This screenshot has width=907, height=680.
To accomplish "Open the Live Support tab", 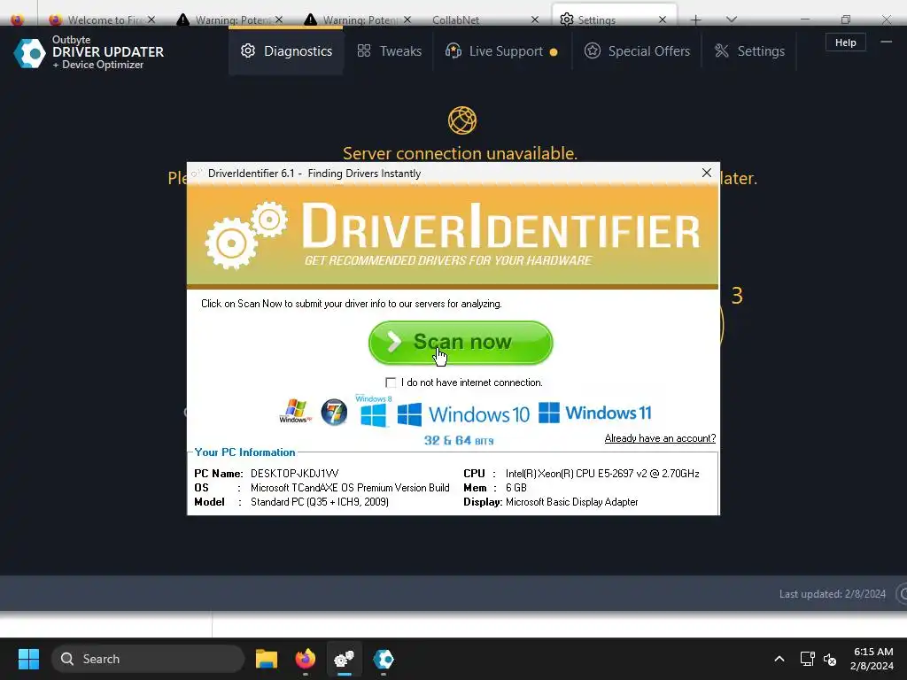I will point(501,50).
